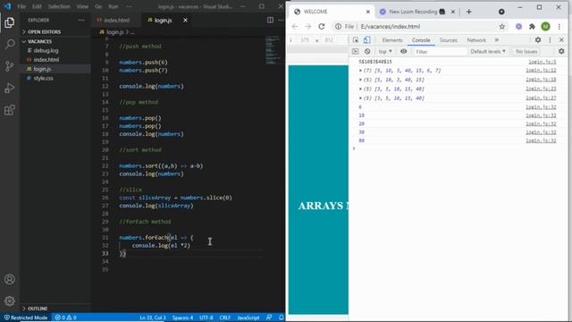Open the Edit menu in VS Code

pyautogui.click(x=37, y=6)
